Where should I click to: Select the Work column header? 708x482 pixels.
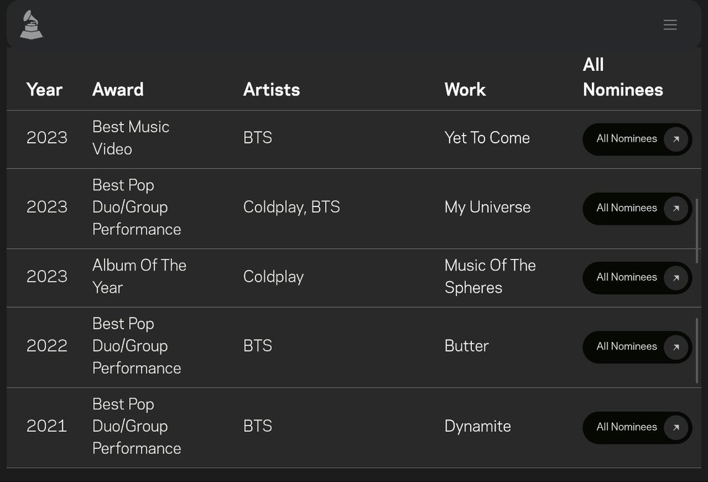[465, 90]
